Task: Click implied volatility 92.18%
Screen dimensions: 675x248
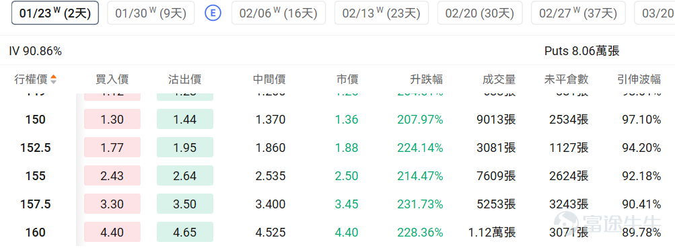Action: 641,176
